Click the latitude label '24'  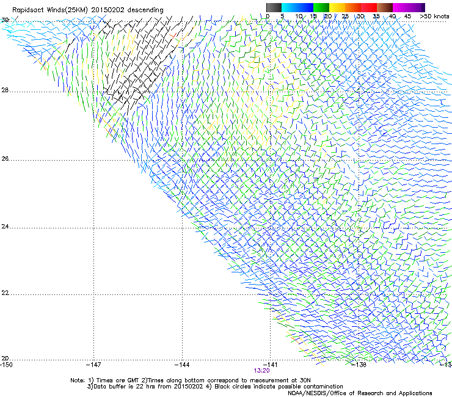coord(5,227)
